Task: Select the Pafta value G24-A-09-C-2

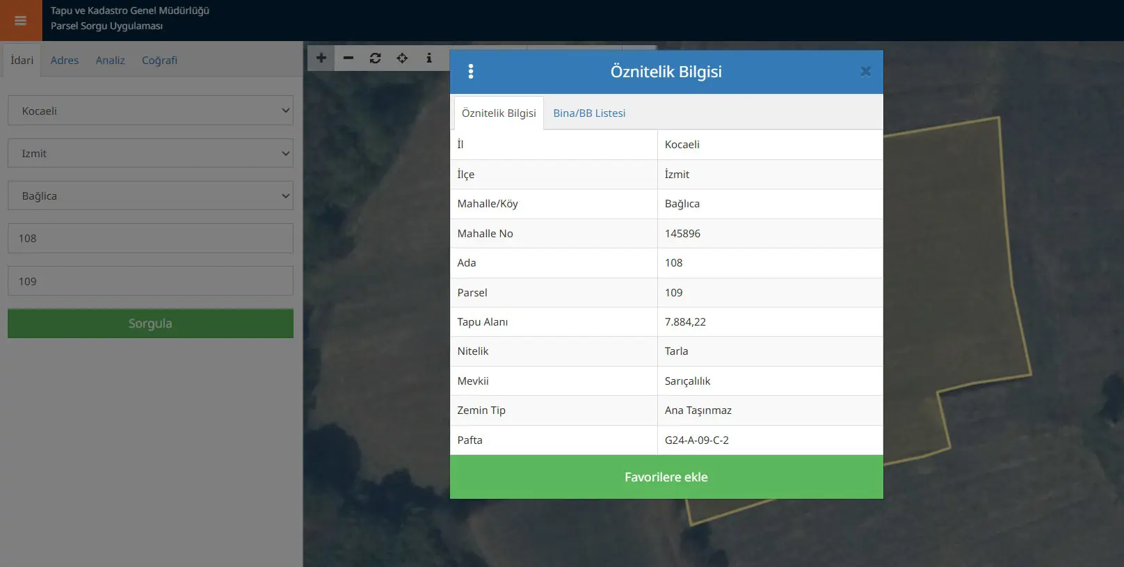Action: tap(697, 440)
